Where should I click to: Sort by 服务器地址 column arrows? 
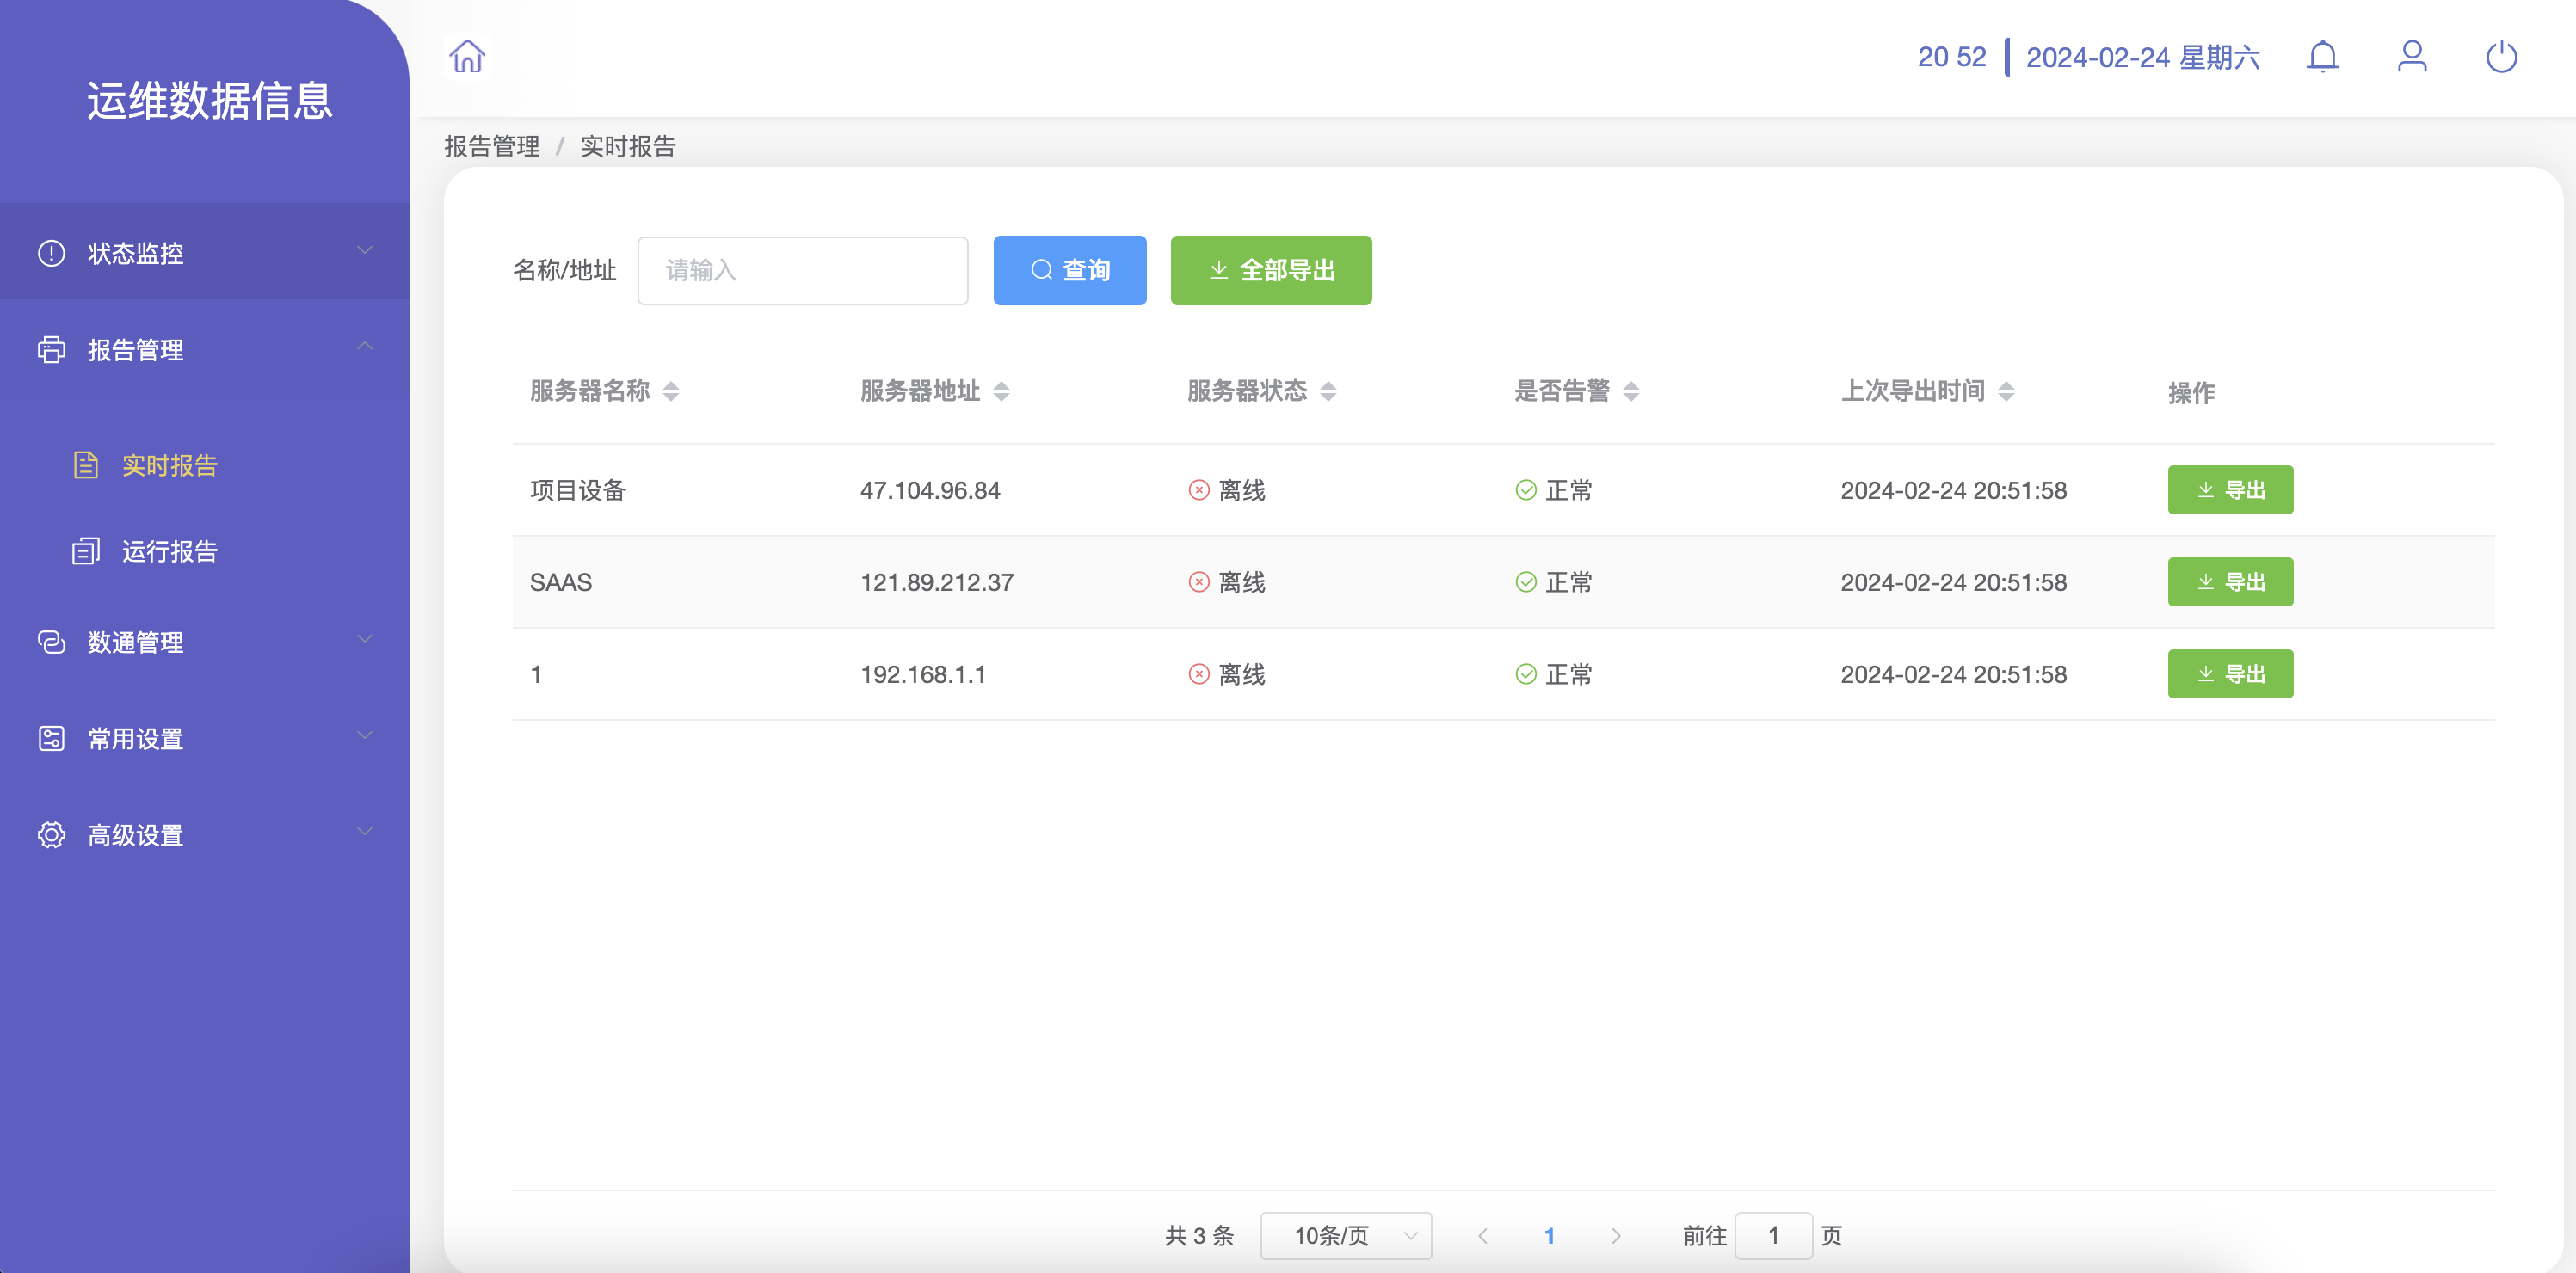coord(1001,391)
